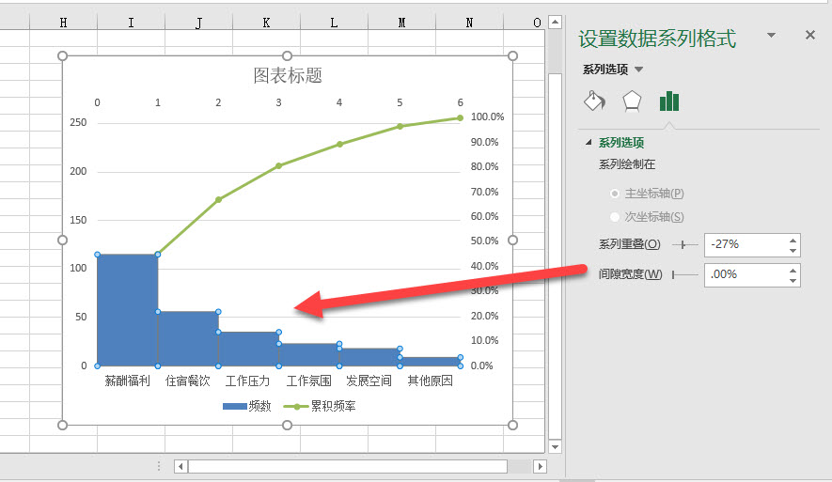Click the 其他原因 category axis label

(430, 381)
